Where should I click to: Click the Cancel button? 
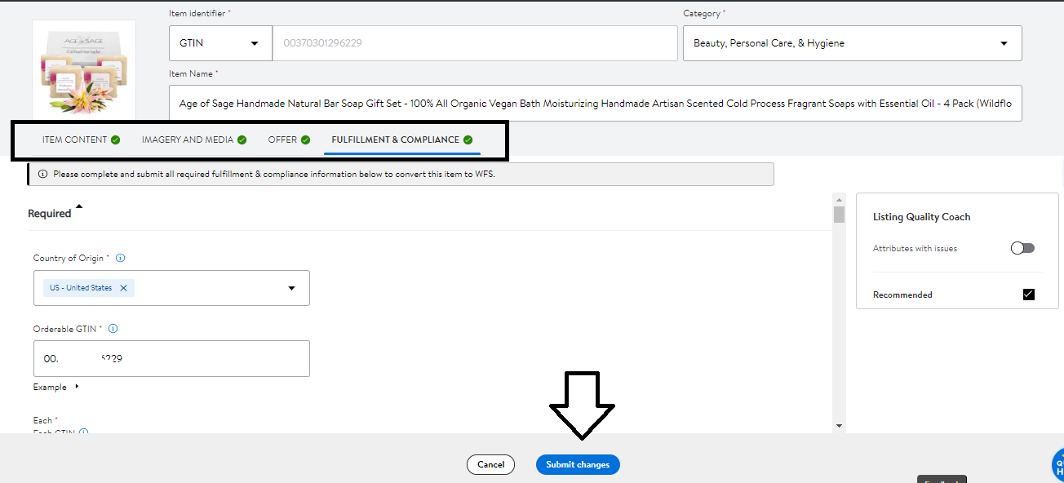(x=490, y=464)
